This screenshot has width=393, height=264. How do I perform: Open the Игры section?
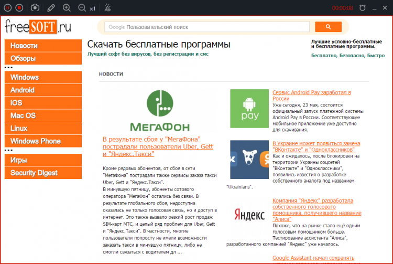tap(43, 160)
